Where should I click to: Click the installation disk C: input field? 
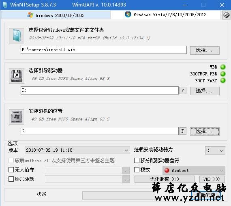tap(100, 131)
